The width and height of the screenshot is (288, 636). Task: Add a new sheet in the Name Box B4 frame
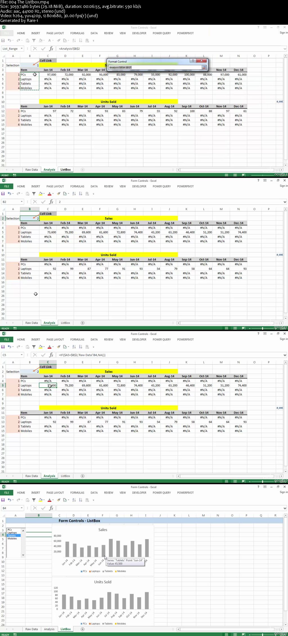click(x=83, y=629)
